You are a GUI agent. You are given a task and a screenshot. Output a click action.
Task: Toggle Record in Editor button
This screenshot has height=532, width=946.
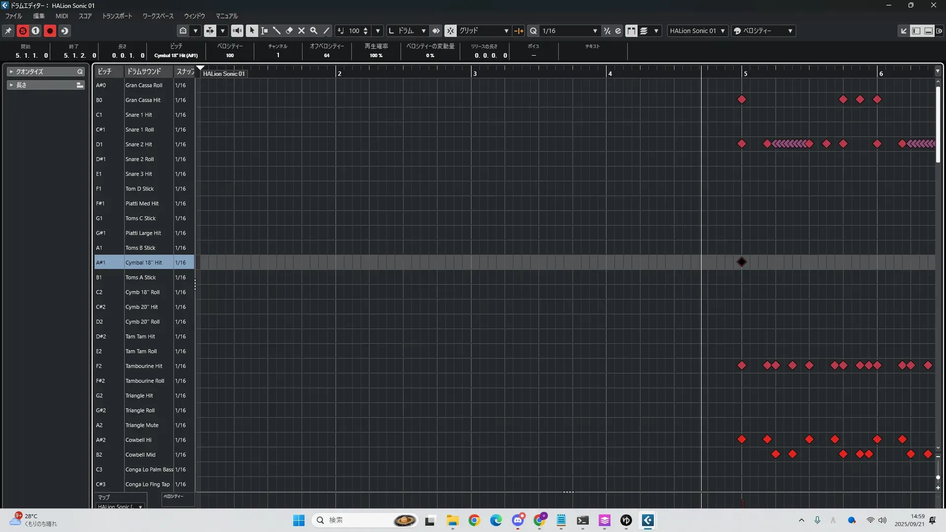tap(50, 31)
